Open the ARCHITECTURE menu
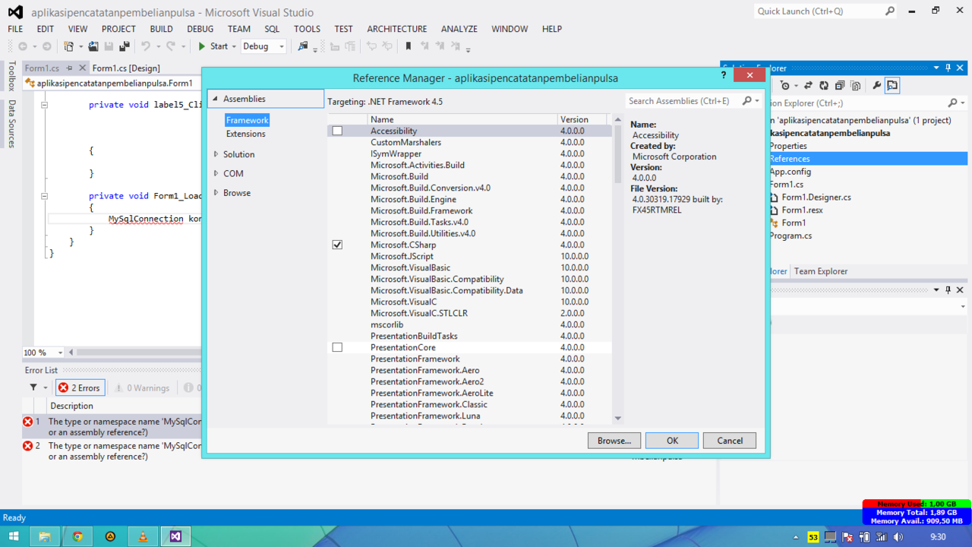972x547 pixels. (x=396, y=29)
